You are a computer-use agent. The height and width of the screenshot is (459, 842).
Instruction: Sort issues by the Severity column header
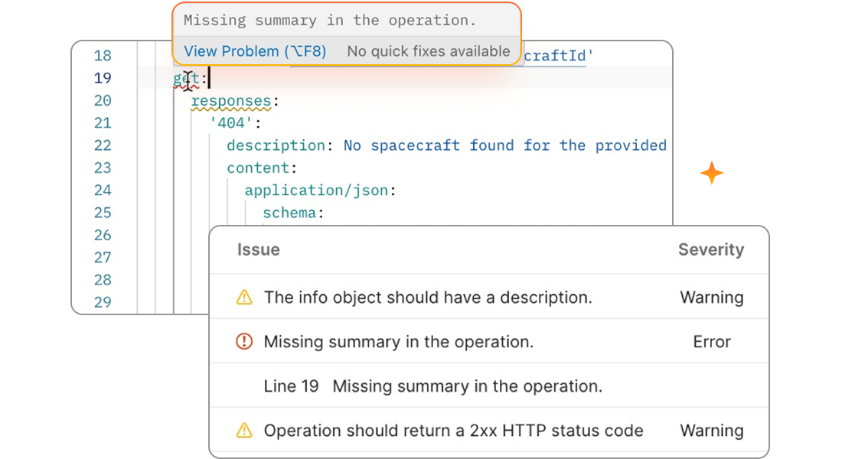[712, 249]
